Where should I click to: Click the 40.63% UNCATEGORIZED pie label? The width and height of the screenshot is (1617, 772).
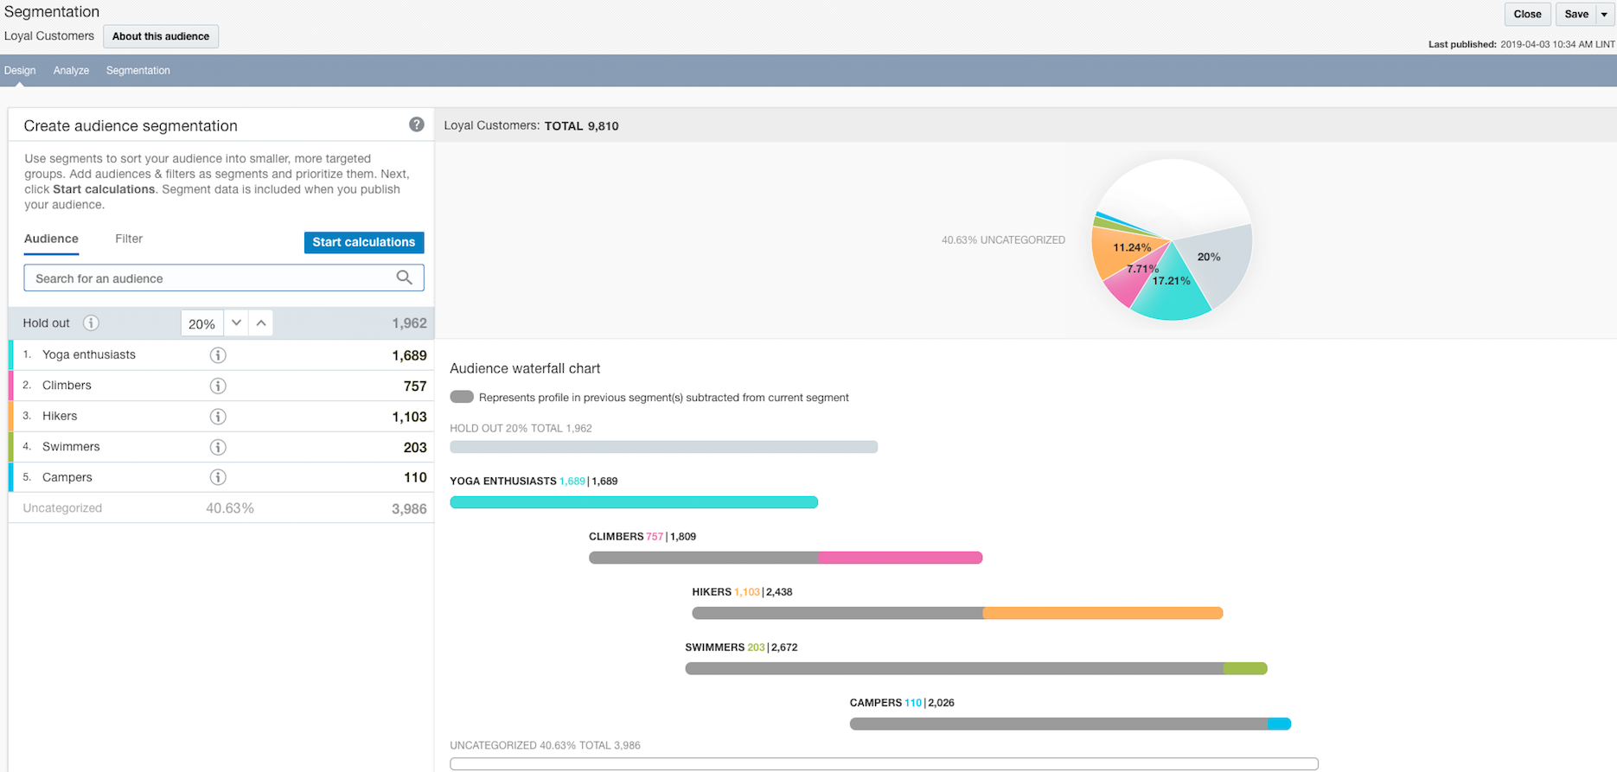[1003, 240]
